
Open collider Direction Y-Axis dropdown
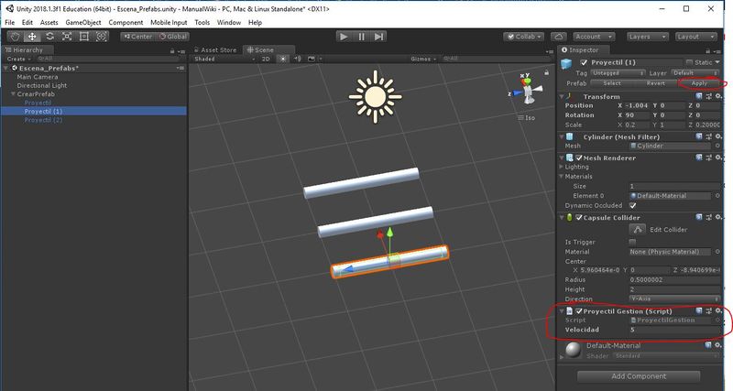point(674,299)
